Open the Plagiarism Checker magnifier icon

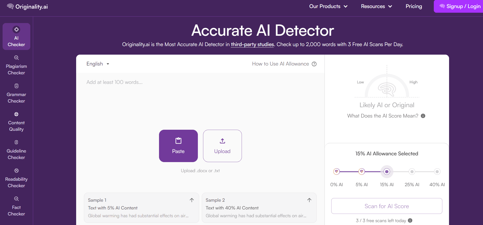(16, 58)
